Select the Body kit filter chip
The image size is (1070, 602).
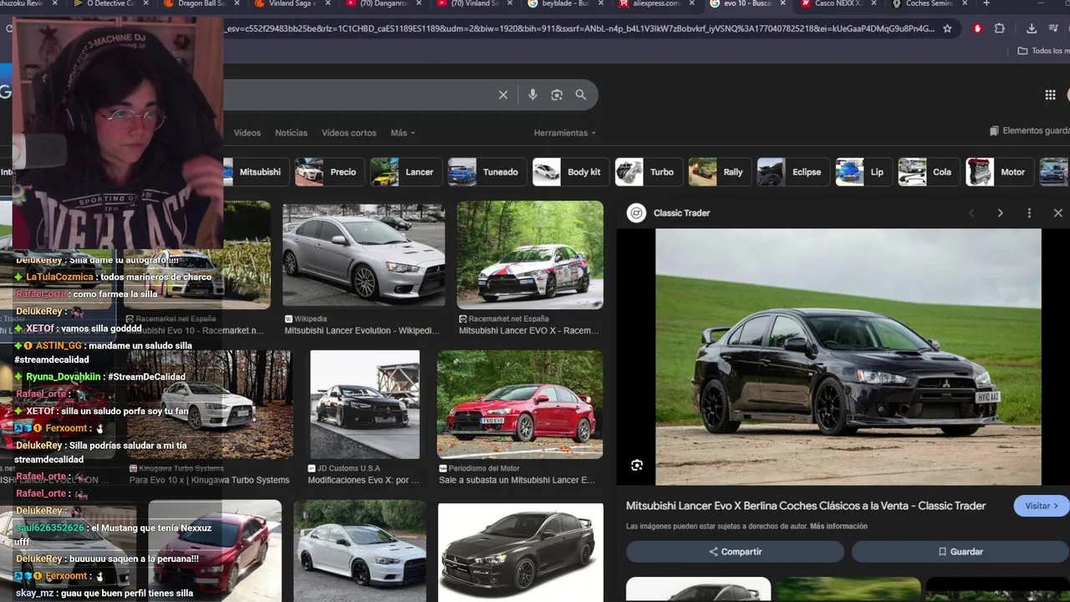tap(570, 172)
